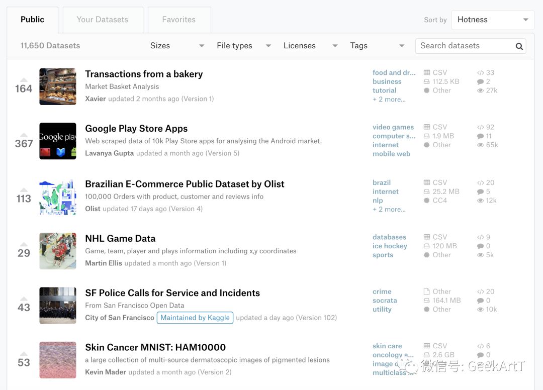Image resolution: width=543 pixels, height=390 pixels.
Task: Expand the Sizes filter dropdown
Action: coord(177,46)
